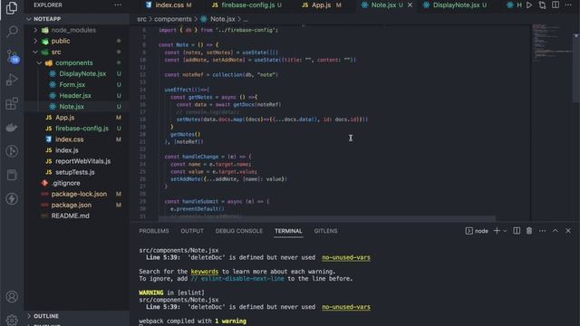Switch to the firebase-config.js tab
The image size is (580, 326).
coord(246,5)
